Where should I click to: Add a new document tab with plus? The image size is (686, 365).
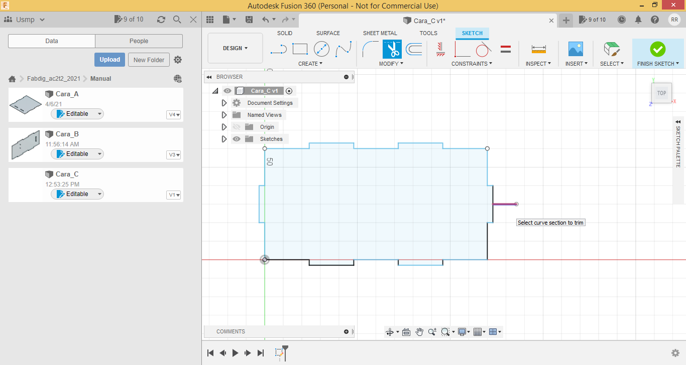click(x=566, y=20)
